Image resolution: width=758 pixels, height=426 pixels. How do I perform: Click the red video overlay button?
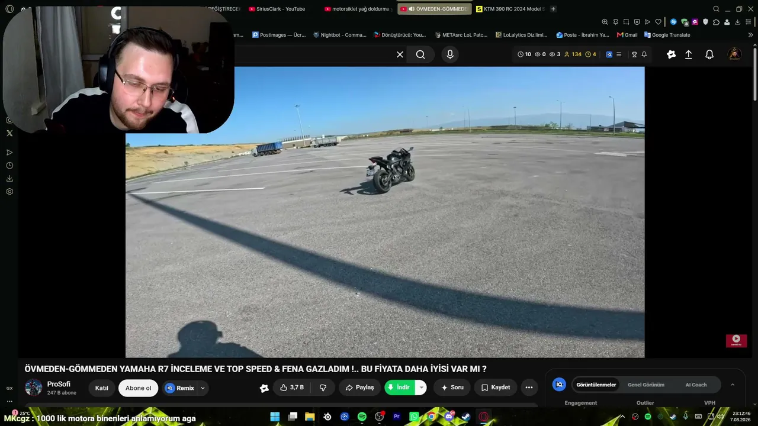click(x=736, y=340)
